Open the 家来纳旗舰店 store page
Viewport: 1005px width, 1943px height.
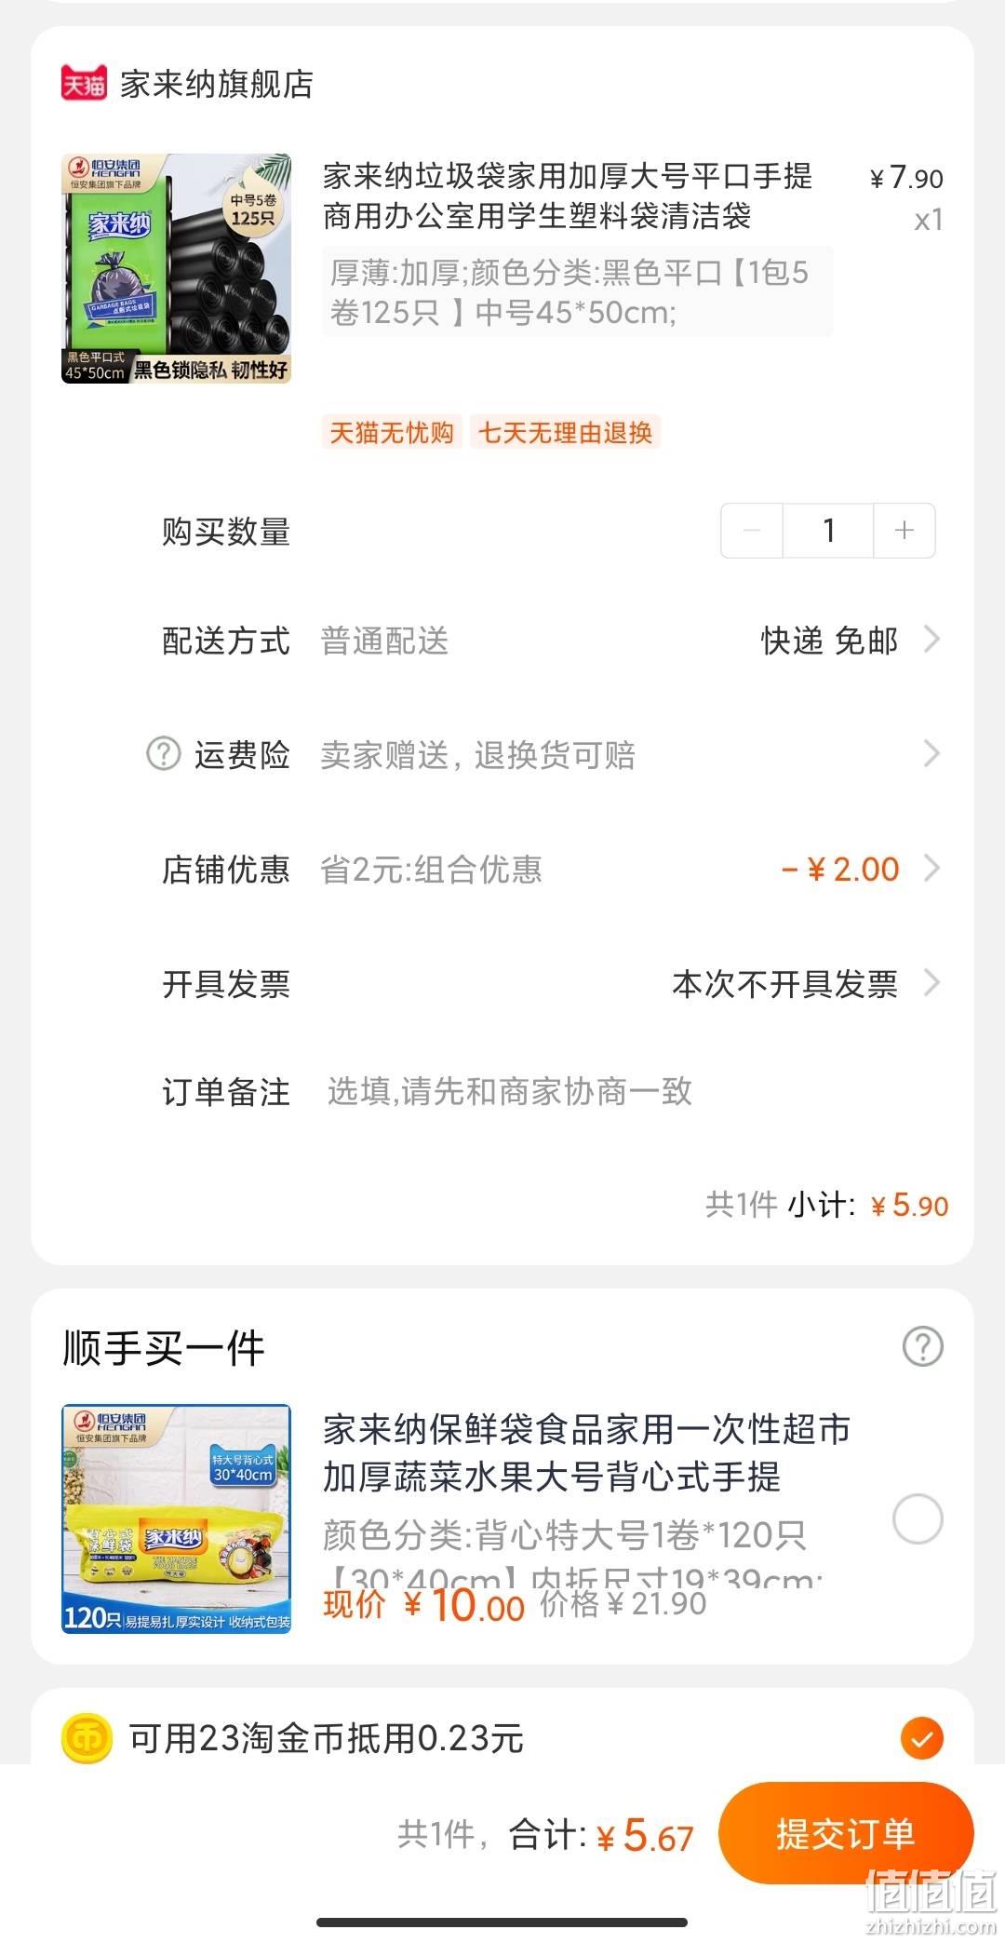(x=216, y=84)
